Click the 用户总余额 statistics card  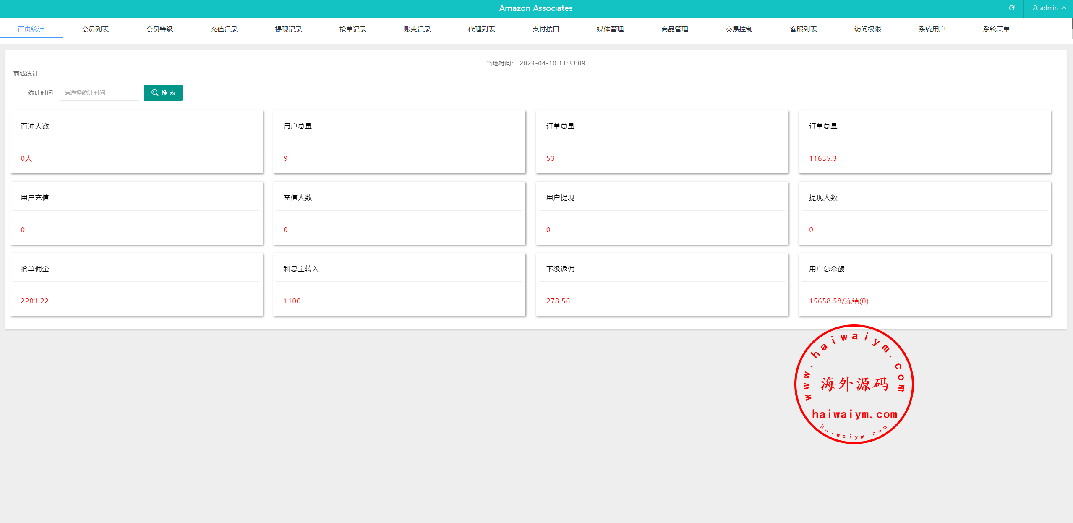point(924,284)
